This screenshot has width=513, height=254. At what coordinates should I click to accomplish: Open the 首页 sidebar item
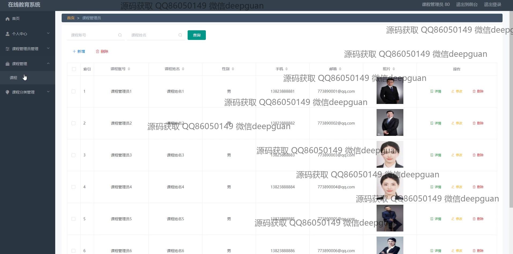coord(28,18)
